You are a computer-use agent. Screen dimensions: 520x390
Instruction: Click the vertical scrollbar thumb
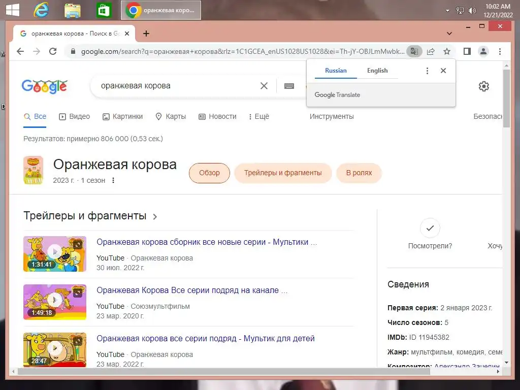coord(506,99)
